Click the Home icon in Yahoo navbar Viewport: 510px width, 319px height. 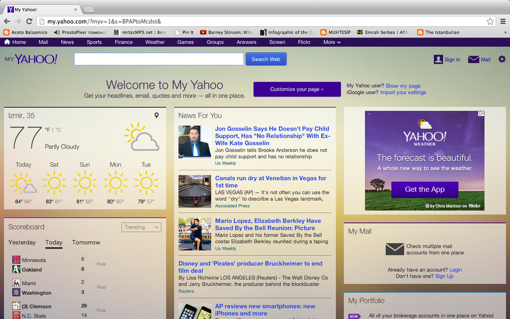tap(7, 42)
